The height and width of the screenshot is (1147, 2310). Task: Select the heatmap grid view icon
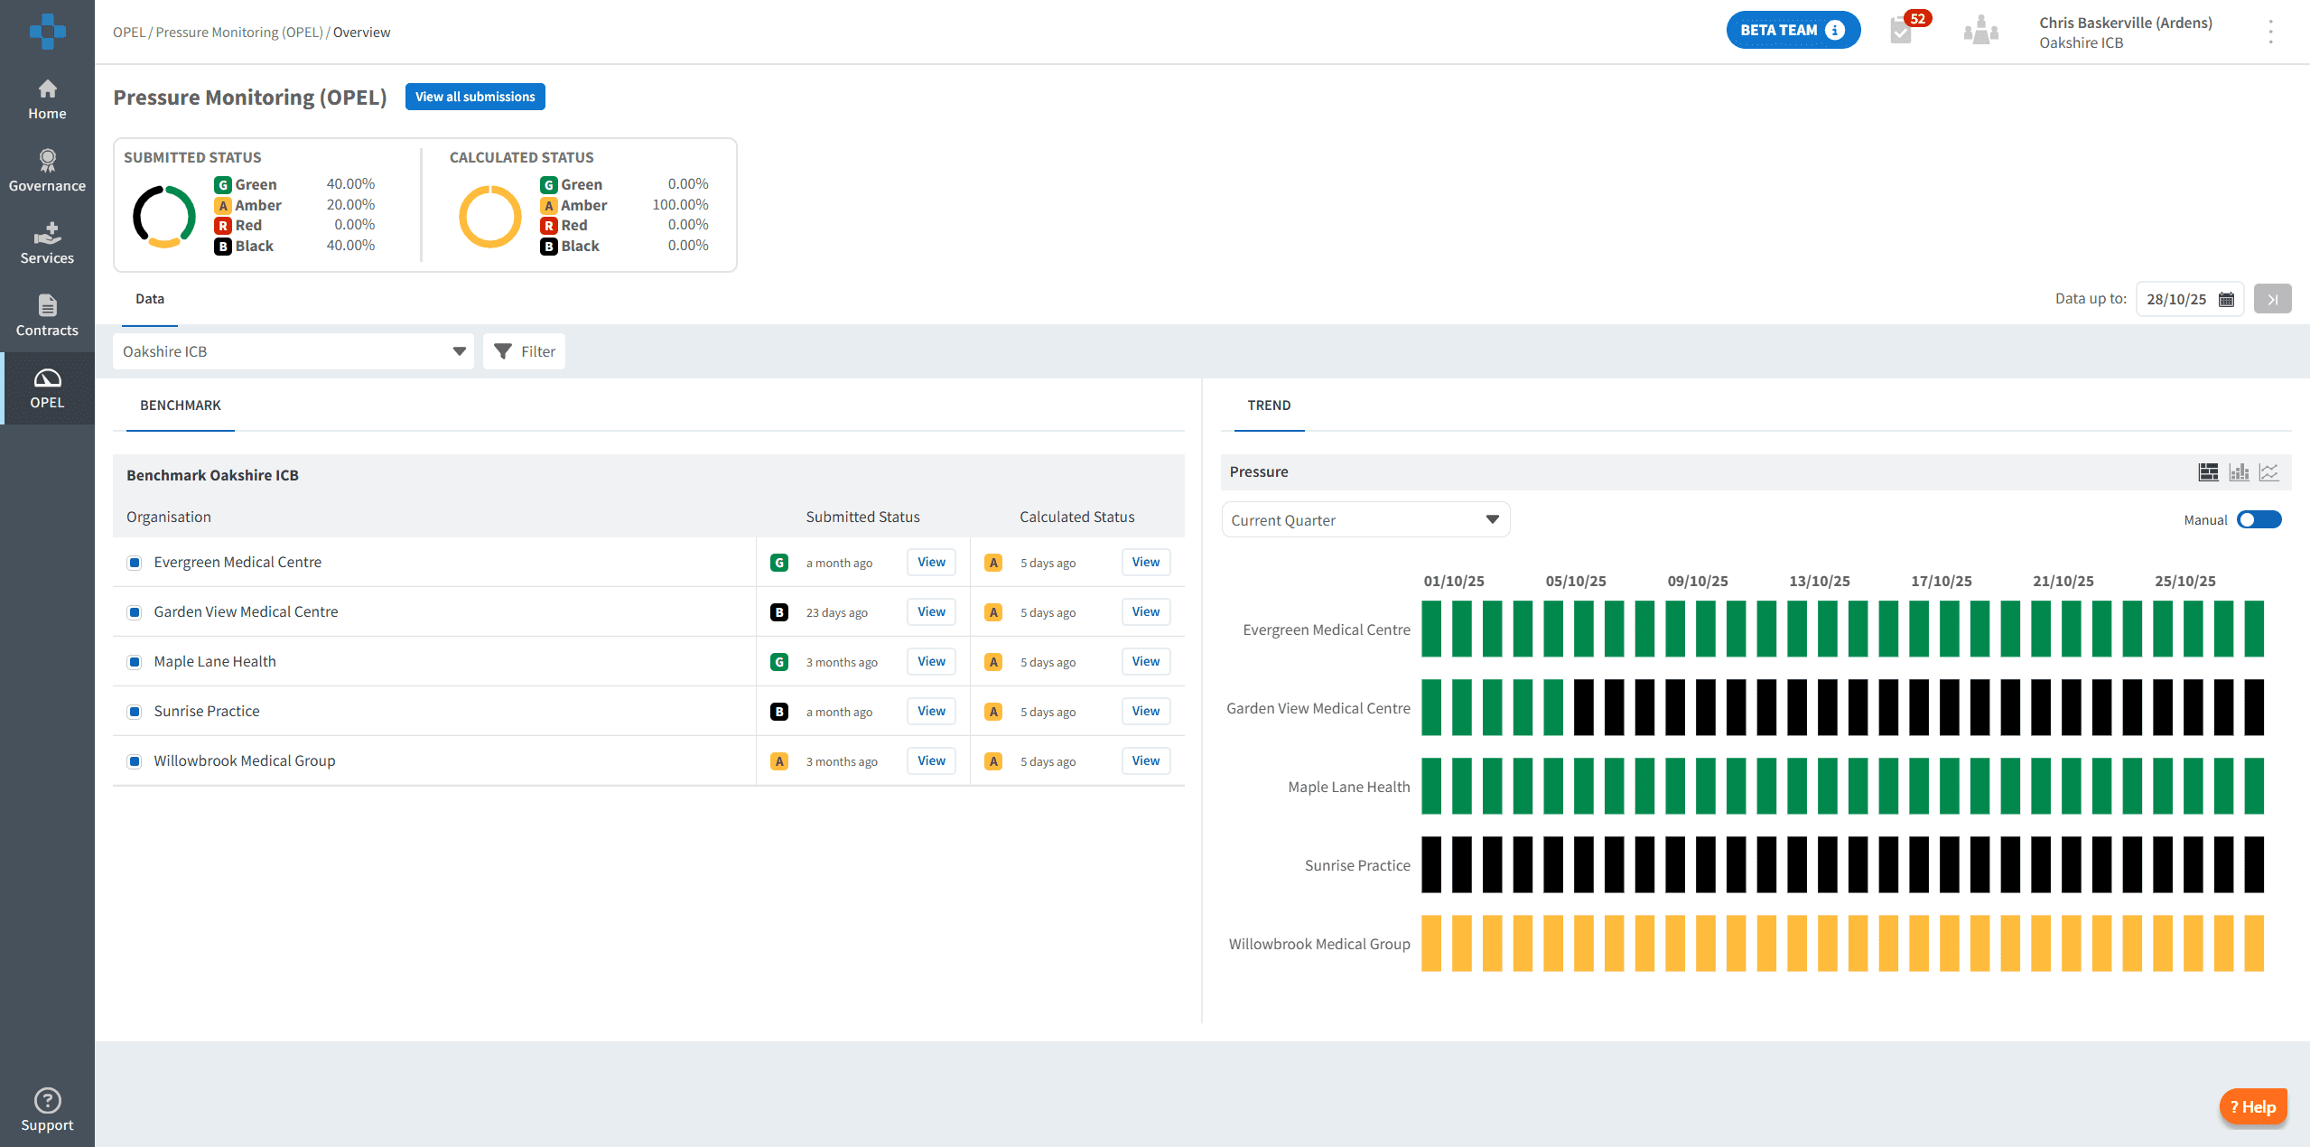pos(2208,472)
